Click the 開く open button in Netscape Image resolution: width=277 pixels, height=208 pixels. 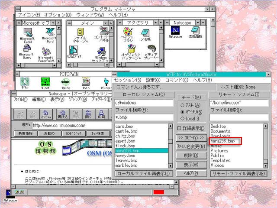pos(88,114)
